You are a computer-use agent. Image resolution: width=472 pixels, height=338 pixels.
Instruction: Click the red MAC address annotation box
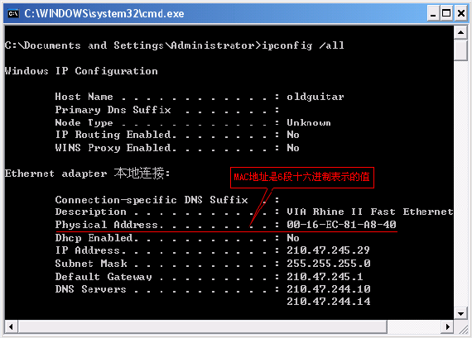302,178
